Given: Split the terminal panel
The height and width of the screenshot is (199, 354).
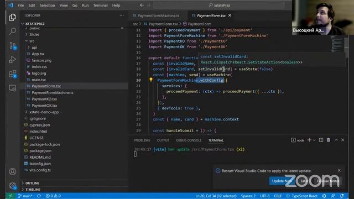Looking at the screenshot, I should coord(321,140).
